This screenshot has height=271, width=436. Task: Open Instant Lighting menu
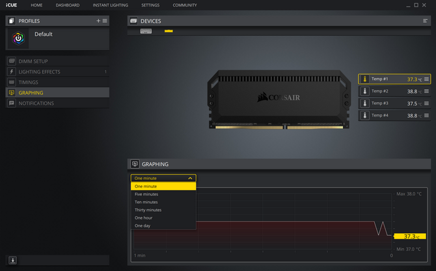tap(111, 5)
